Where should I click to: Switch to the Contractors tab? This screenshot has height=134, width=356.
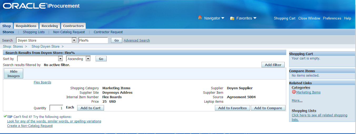coord(73,26)
